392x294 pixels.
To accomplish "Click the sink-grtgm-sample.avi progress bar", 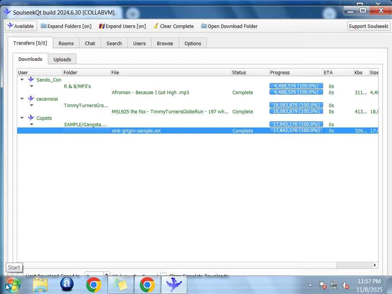I will (296, 130).
